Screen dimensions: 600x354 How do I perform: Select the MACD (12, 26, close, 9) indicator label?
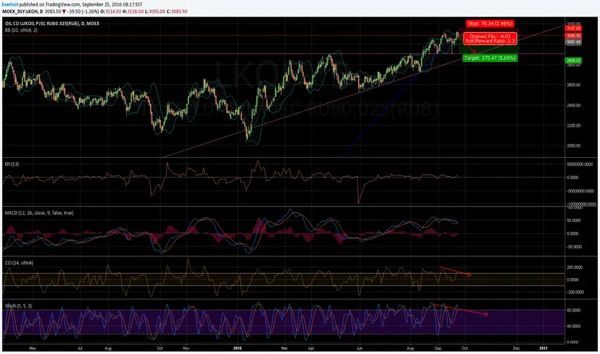tap(39, 213)
